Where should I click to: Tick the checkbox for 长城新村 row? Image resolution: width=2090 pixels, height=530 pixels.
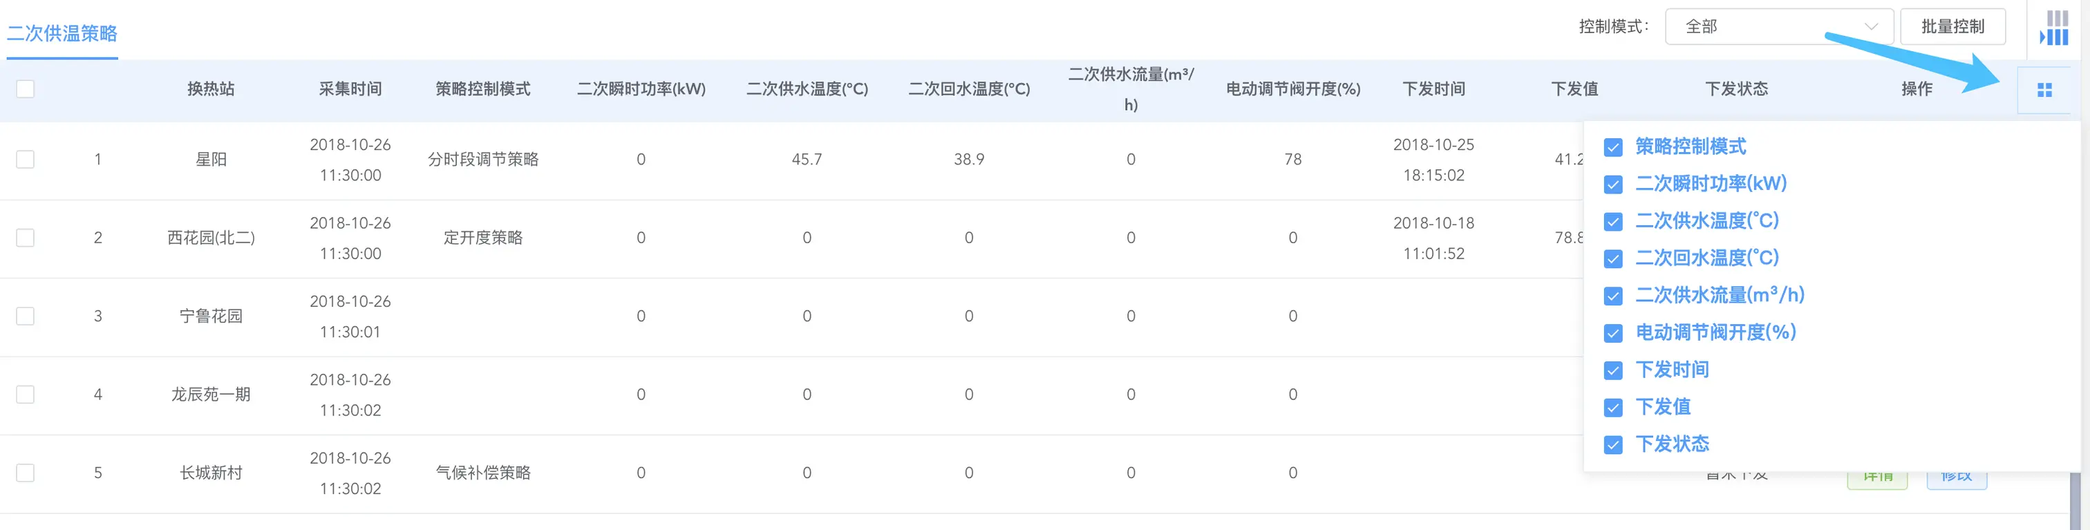click(25, 473)
